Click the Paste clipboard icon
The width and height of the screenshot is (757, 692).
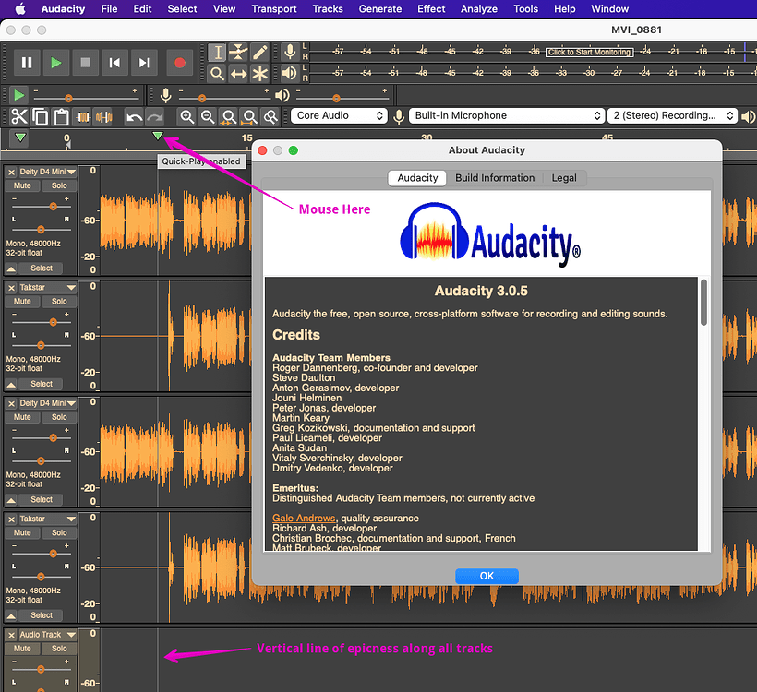(61, 117)
